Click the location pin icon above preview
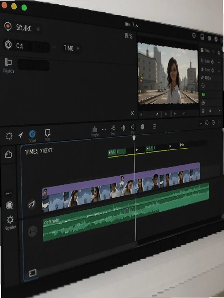Image resolution: width=224 pixels, height=298 pixels. tap(194, 36)
